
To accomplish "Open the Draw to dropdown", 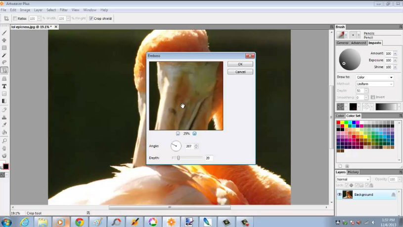I will [375, 77].
